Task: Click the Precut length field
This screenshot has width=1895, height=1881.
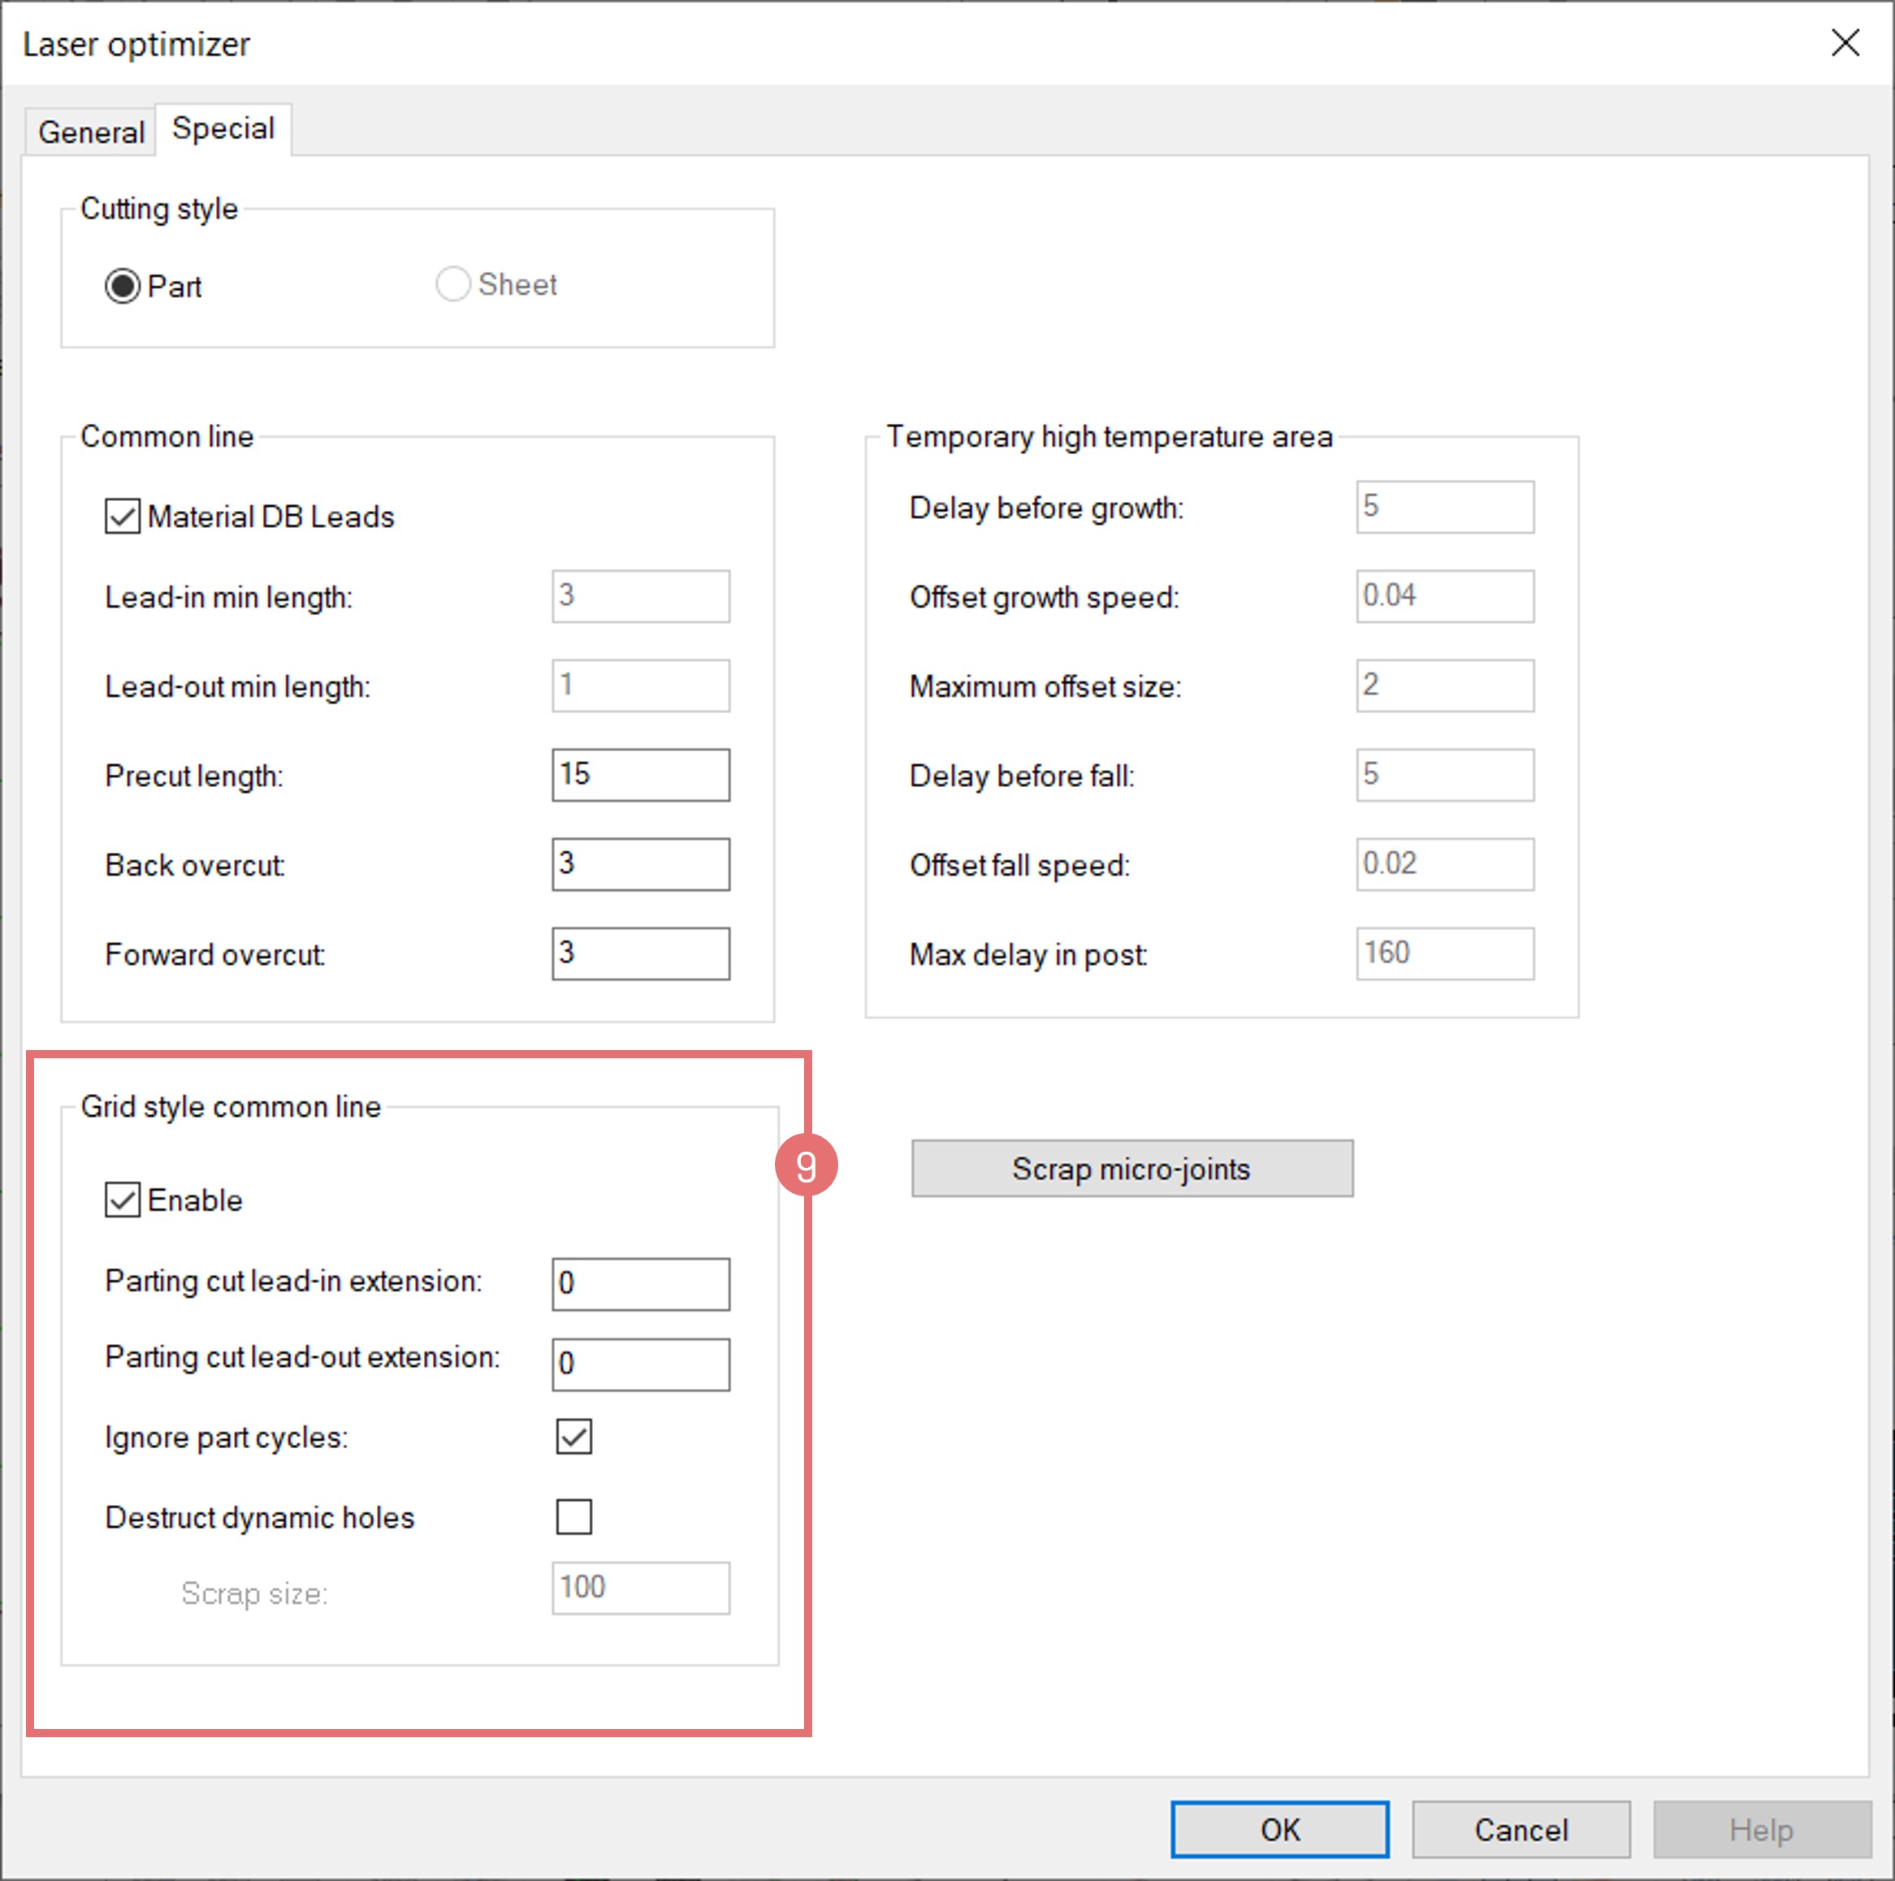Action: pyautogui.click(x=641, y=775)
